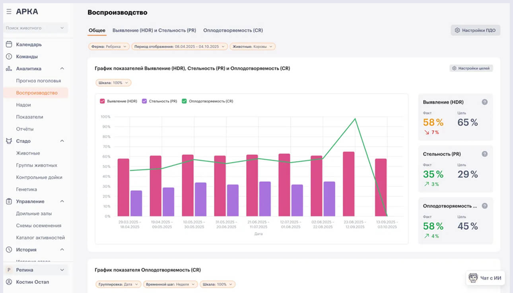Click help icon on Стельность (PR) card
The width and height of the screenshot is (513, 293).
click(484, 154)
